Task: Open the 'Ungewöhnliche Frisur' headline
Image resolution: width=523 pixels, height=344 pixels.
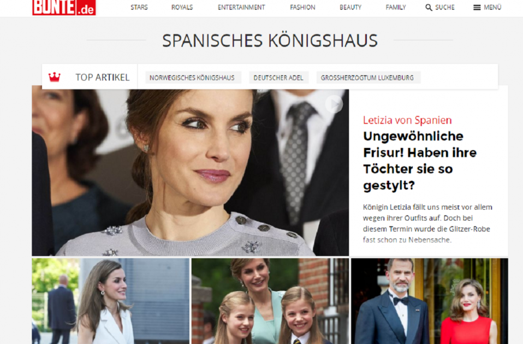Action: pyautogui.click(x=420, y=161)
